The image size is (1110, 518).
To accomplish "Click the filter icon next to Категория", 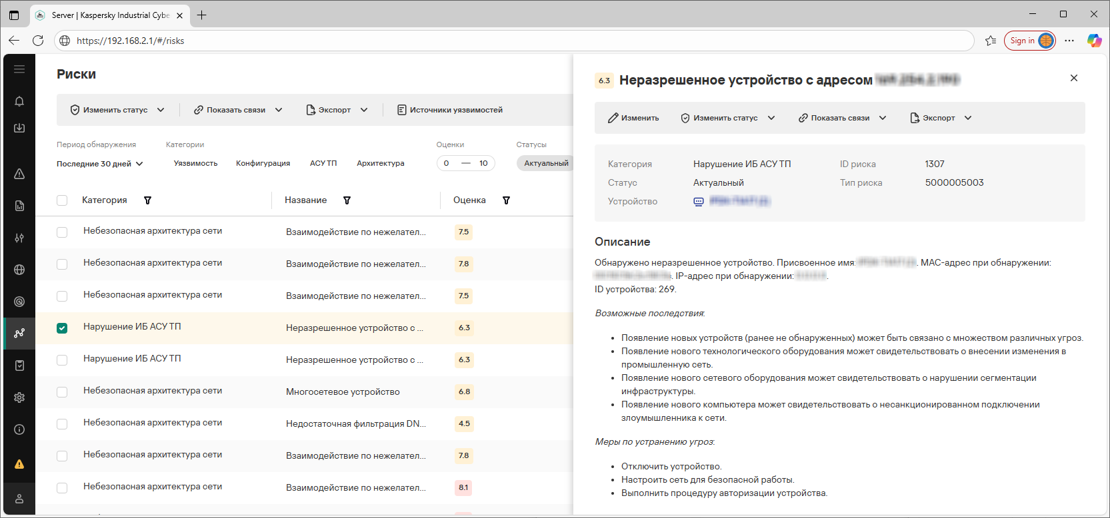I will (148, 200).
